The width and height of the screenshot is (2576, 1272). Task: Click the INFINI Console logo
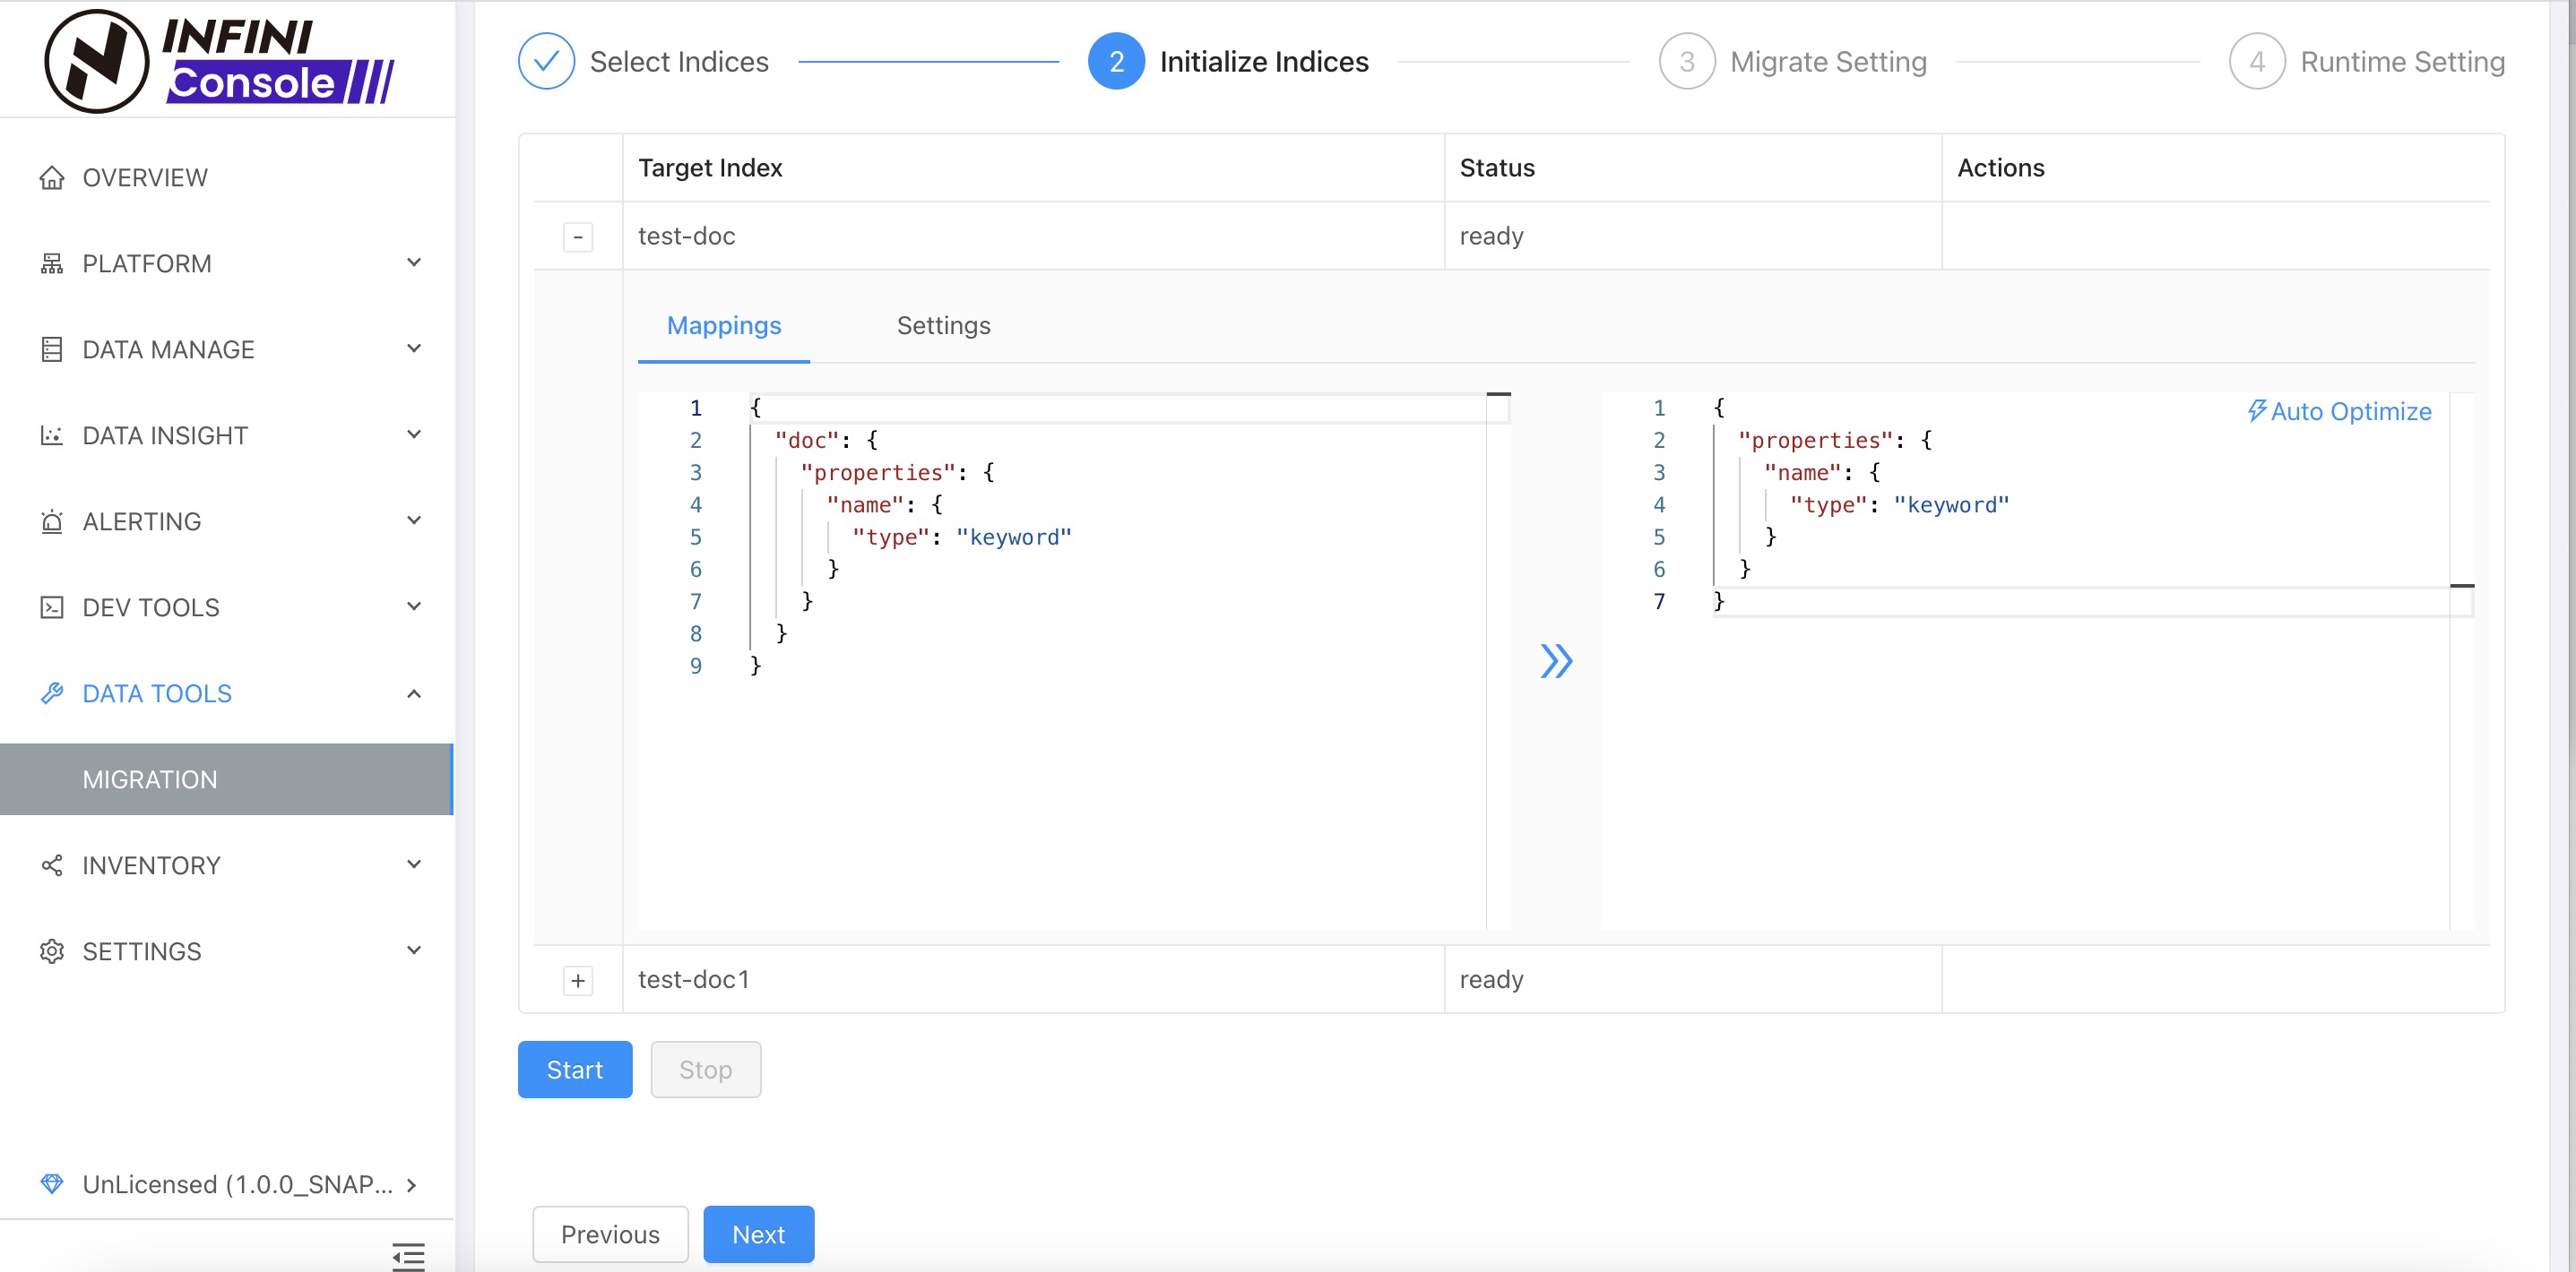[218, 61]
